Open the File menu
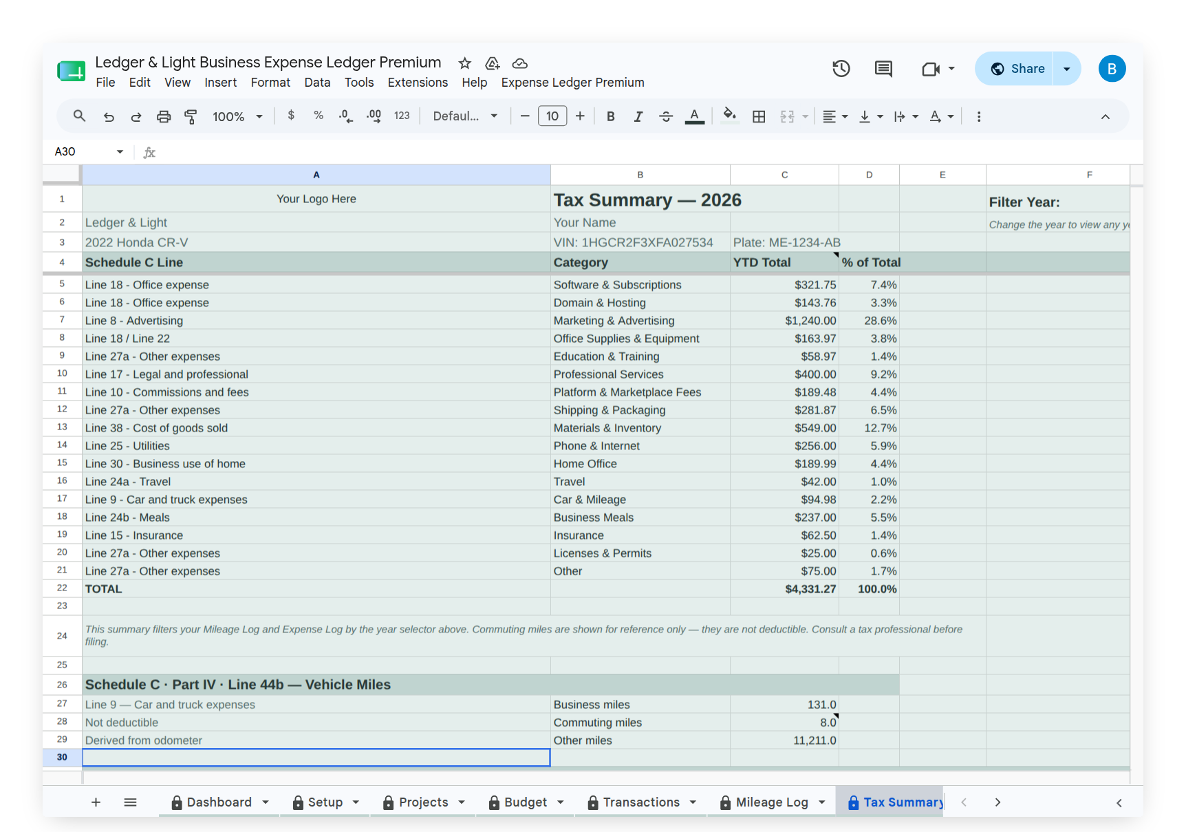 105,83
